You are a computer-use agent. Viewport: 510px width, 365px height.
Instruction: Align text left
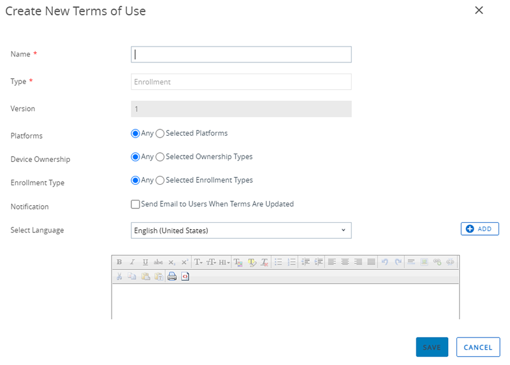(x=331, y=262)
